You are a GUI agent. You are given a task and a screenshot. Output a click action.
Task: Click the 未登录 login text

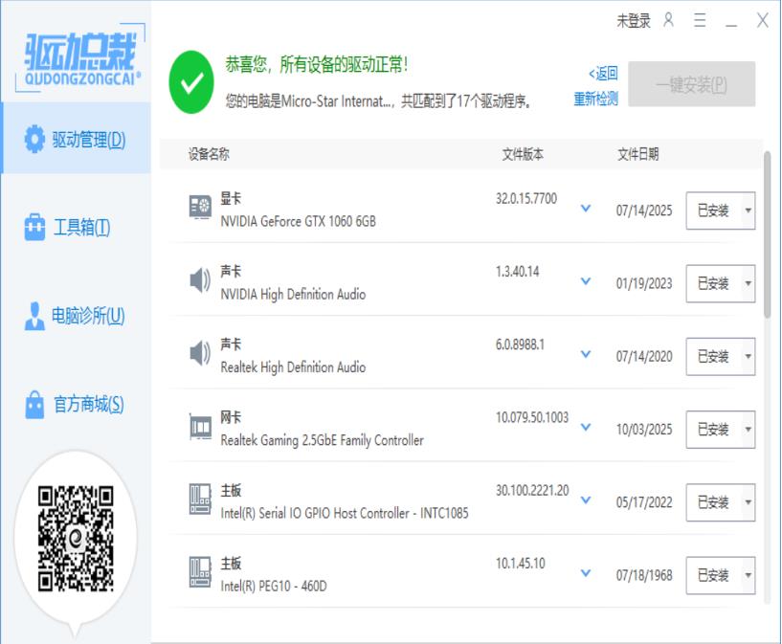pyautogui.click(x=634, y=20)
